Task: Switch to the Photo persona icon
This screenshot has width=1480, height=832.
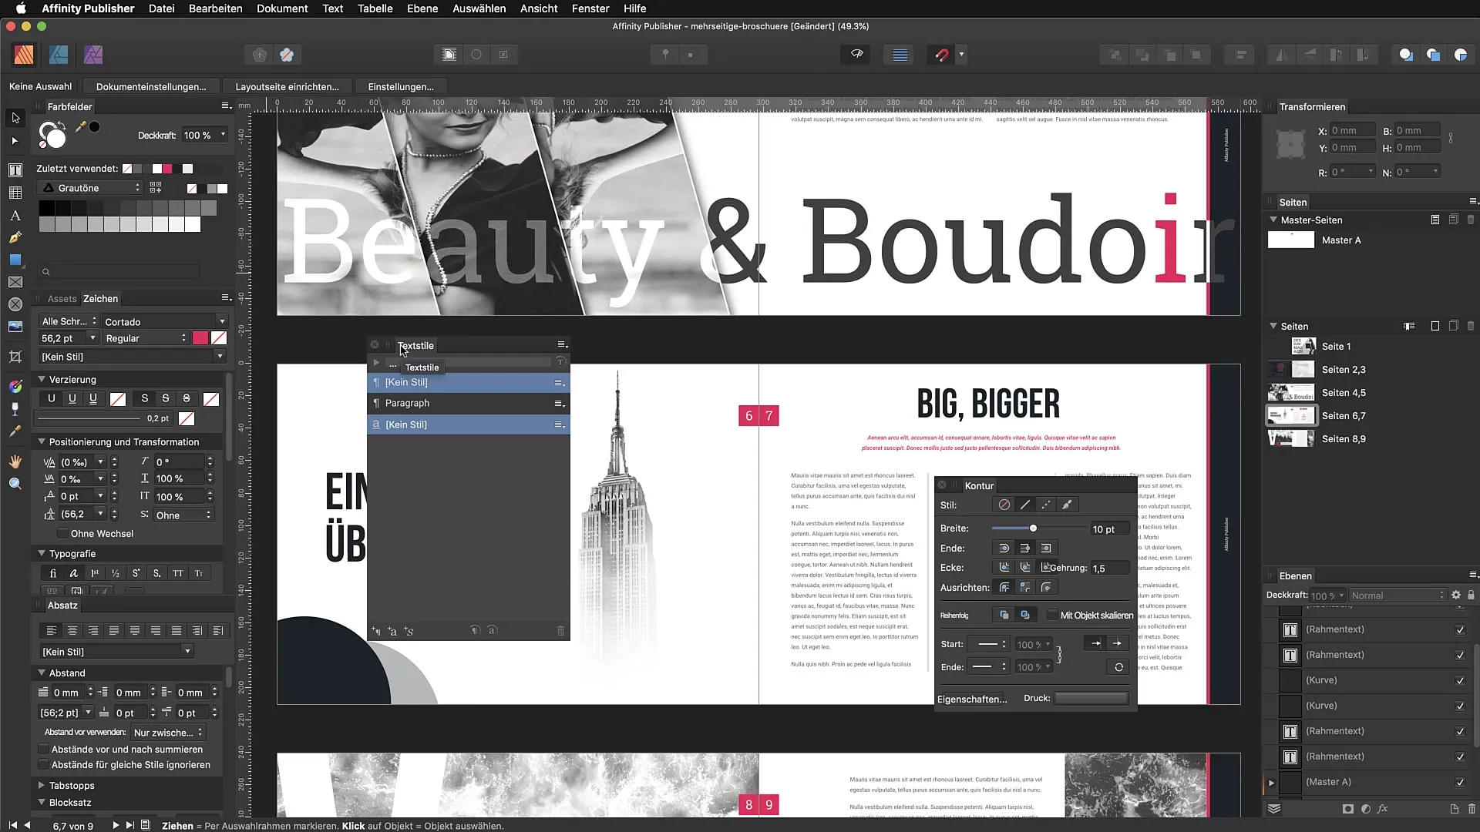Action: click(93, 55)
